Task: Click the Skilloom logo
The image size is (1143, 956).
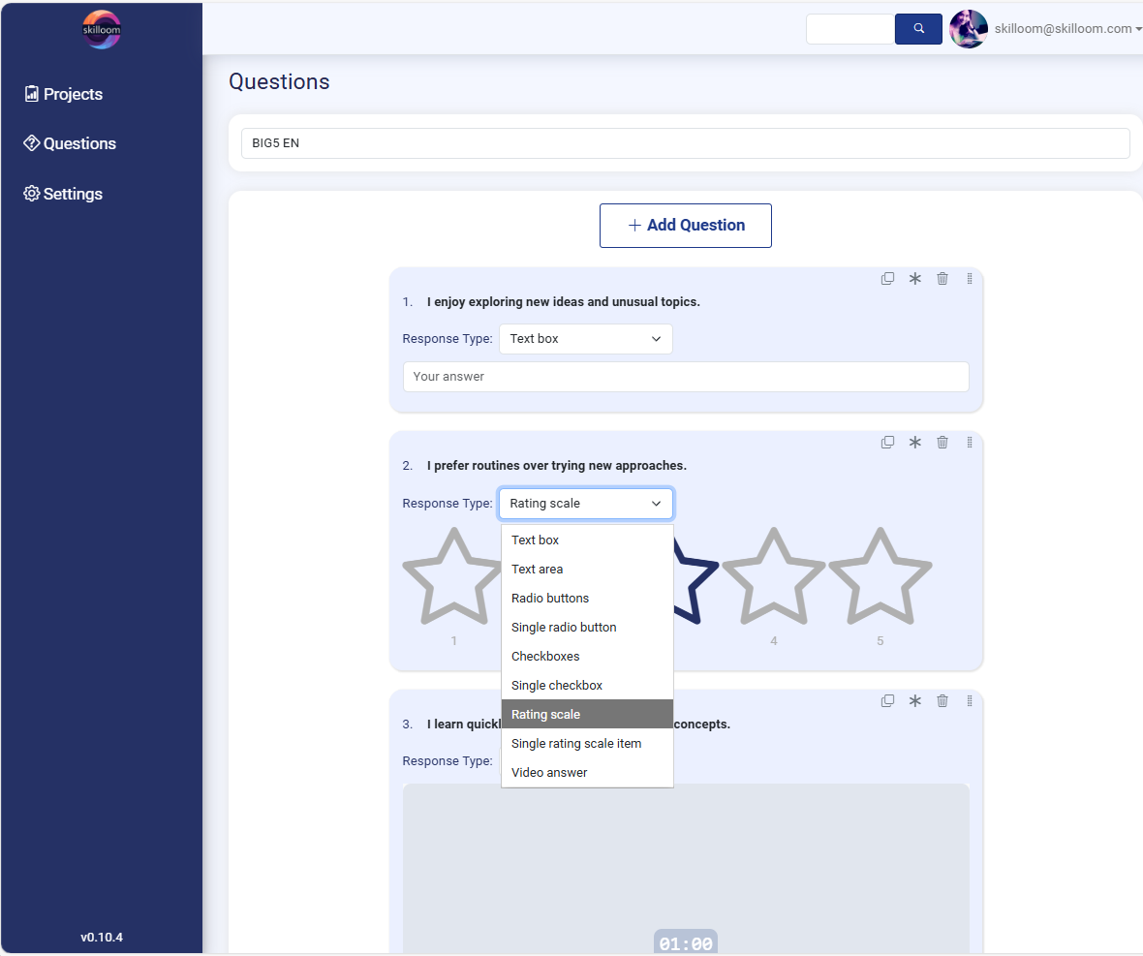Action: click(x=102, y=29)
